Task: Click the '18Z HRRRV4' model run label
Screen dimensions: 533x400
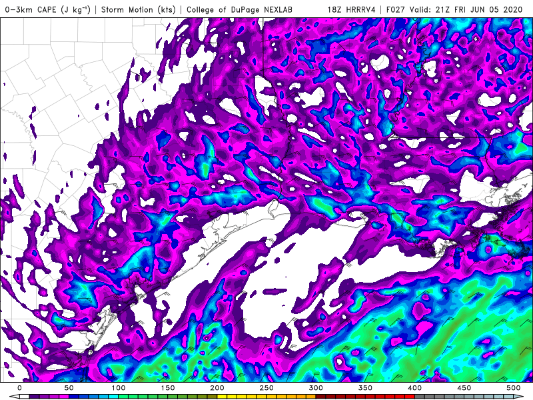Action: pyautogui.click(x=351, y=9)
